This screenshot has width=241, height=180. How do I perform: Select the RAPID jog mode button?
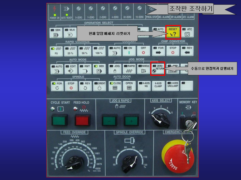pos(129,69)
